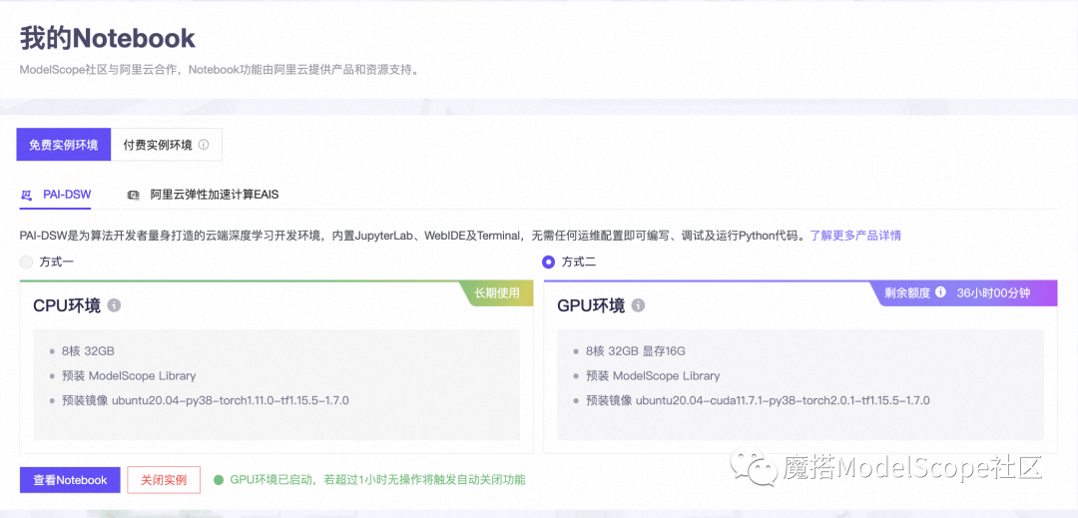
Task: Switch to the 付费实例环境 tab
Action: pos(167,145)
